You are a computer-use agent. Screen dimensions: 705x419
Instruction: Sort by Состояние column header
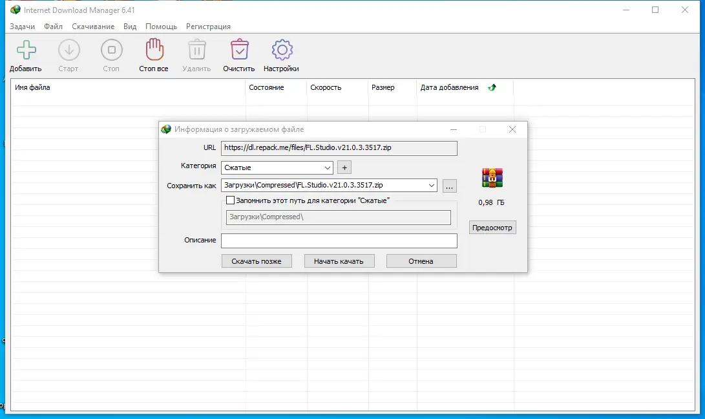[x=276, y=87]
